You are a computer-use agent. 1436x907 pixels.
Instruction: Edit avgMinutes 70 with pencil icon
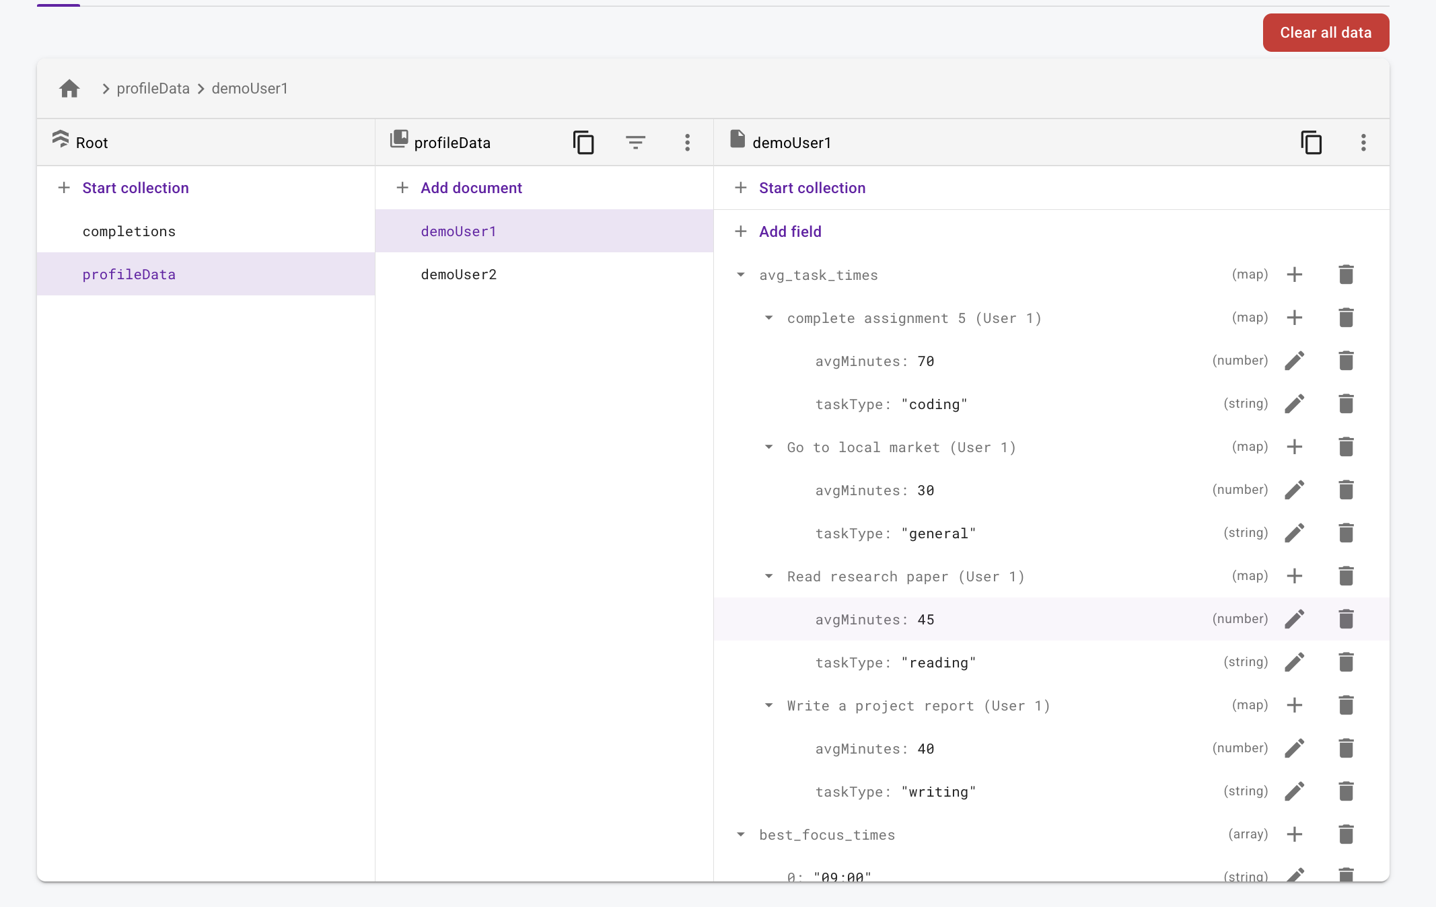1294,361
